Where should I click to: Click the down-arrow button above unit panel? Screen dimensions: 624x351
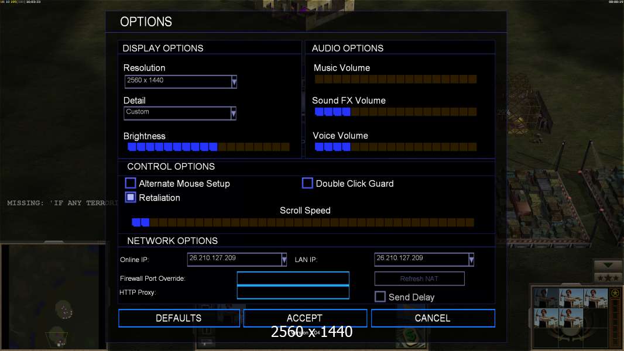click(608, 265)
